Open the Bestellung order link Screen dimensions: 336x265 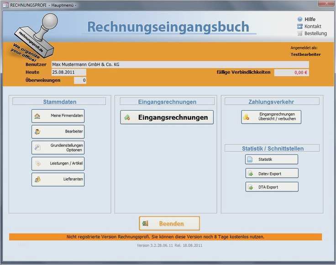315,33
